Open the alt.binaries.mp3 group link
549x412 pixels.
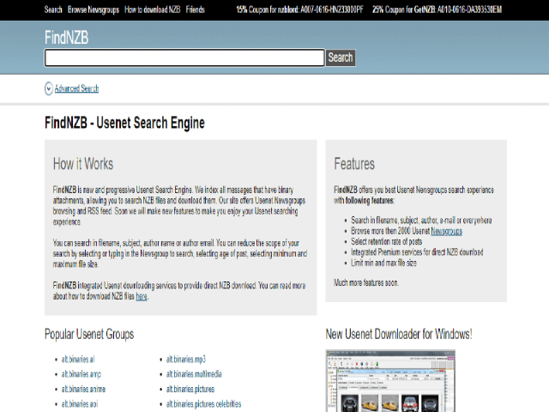tap(186, 360)
